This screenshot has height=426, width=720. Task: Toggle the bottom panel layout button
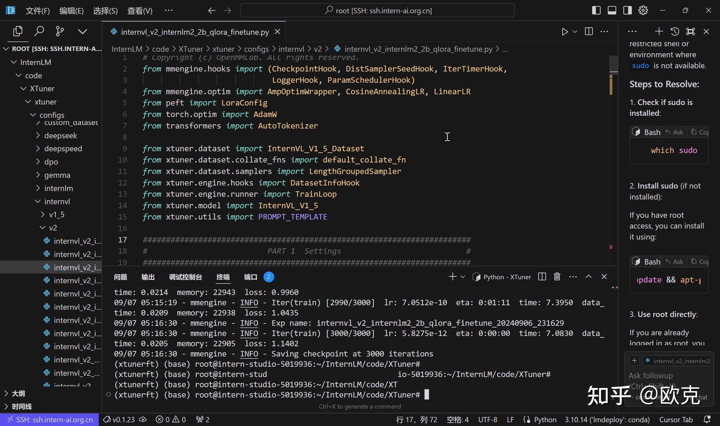pos(612,10)
